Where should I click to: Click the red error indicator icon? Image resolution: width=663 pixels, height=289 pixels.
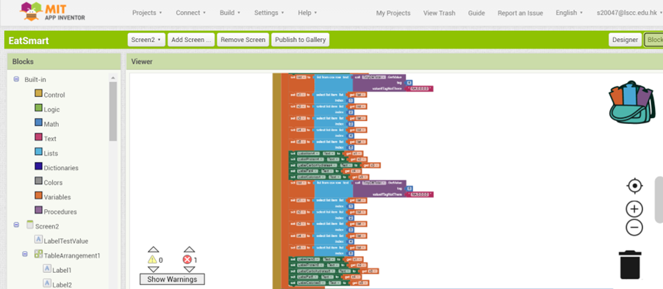pyautogui.click(x=187, y=260)
